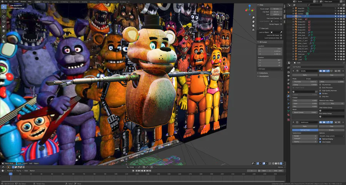Screen dimensions: 346x185
Task: Adjust Solidify Offset field
Action: point(332,82)
